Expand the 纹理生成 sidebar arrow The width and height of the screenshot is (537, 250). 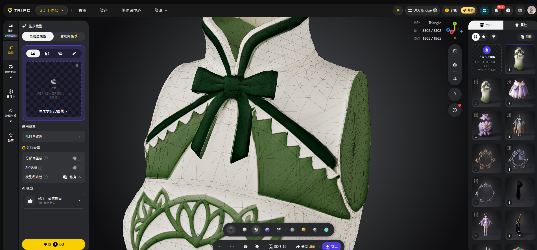point(11,121)
